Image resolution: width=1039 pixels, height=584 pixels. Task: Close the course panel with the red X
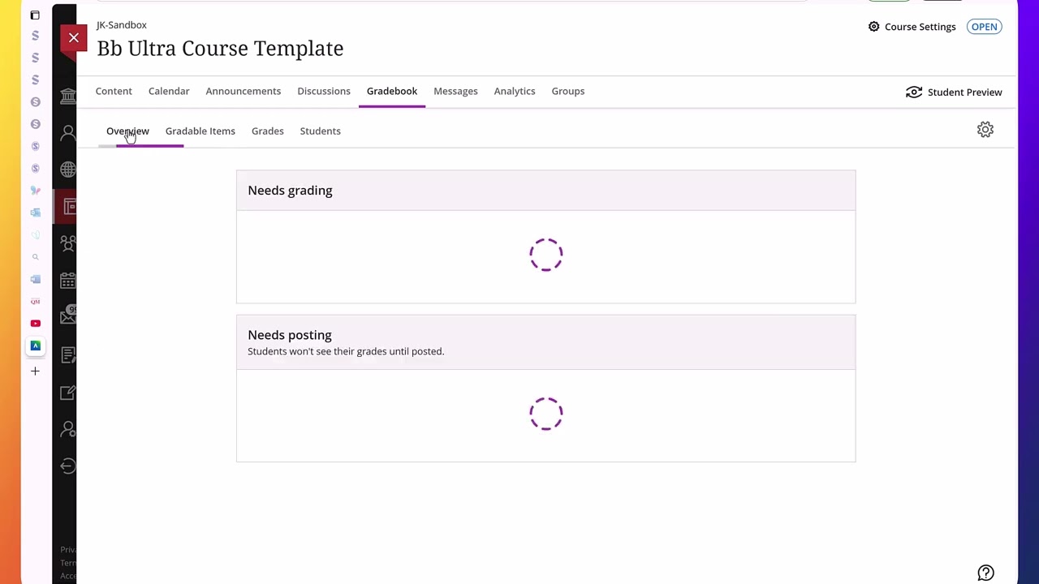74,37
